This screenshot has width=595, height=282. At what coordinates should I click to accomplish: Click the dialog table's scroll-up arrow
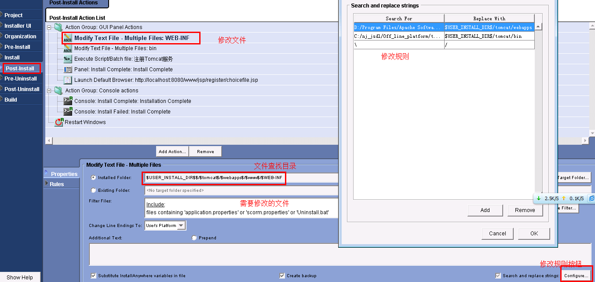point(538,27)
